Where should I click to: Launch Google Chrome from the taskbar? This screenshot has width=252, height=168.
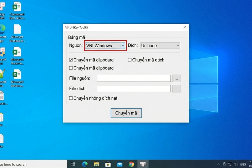pos(131,164)
